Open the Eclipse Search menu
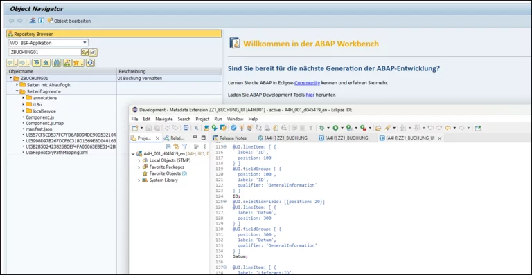This screenshot has width=532, height=275. (x=184, y=119)
